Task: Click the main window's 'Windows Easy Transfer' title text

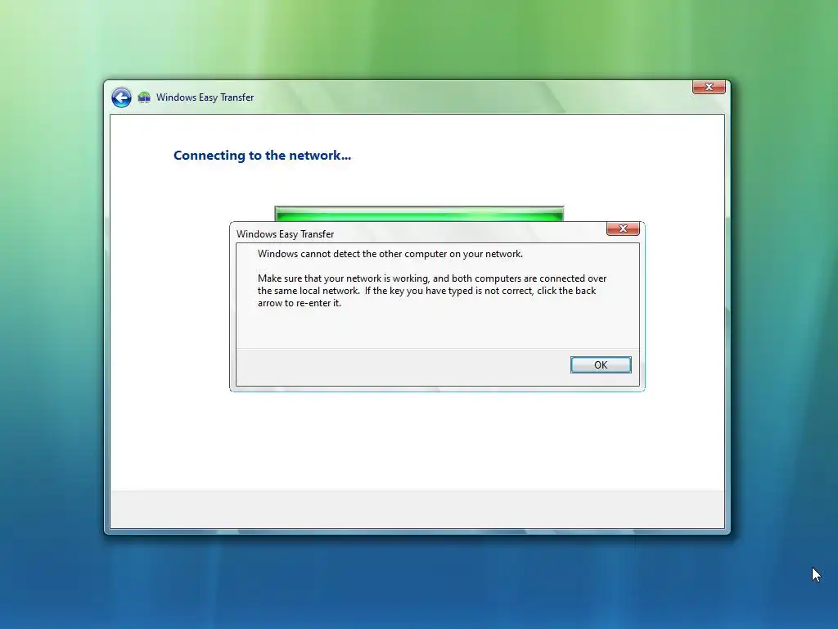Action: tap(205, 97)
